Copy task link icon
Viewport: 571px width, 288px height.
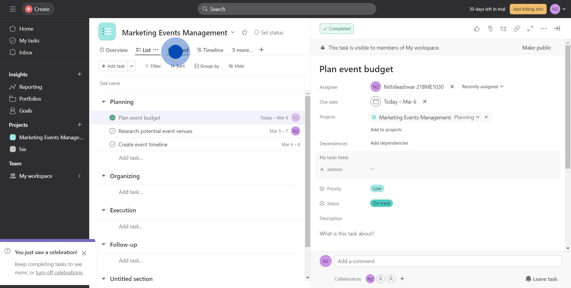[x=517, y=29]
